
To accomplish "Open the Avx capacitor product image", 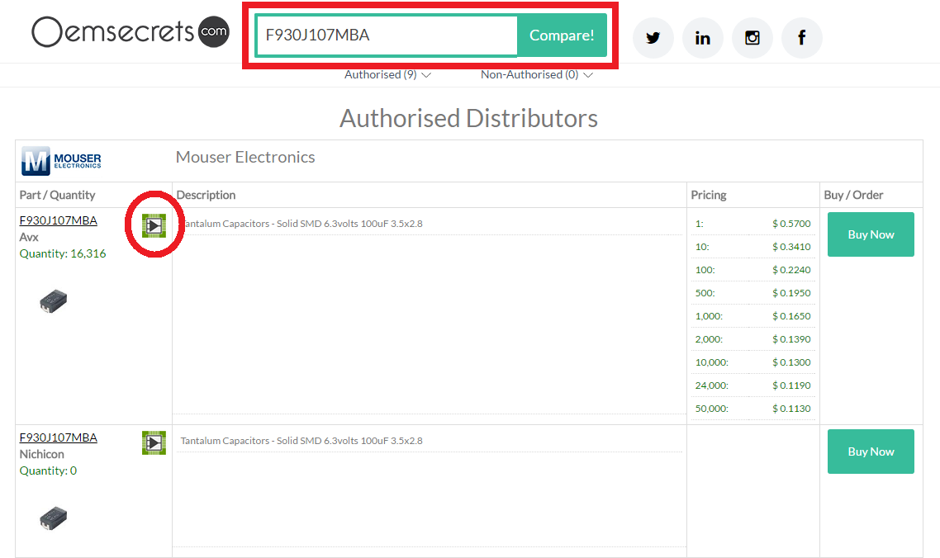I will (x=54, y=300).
